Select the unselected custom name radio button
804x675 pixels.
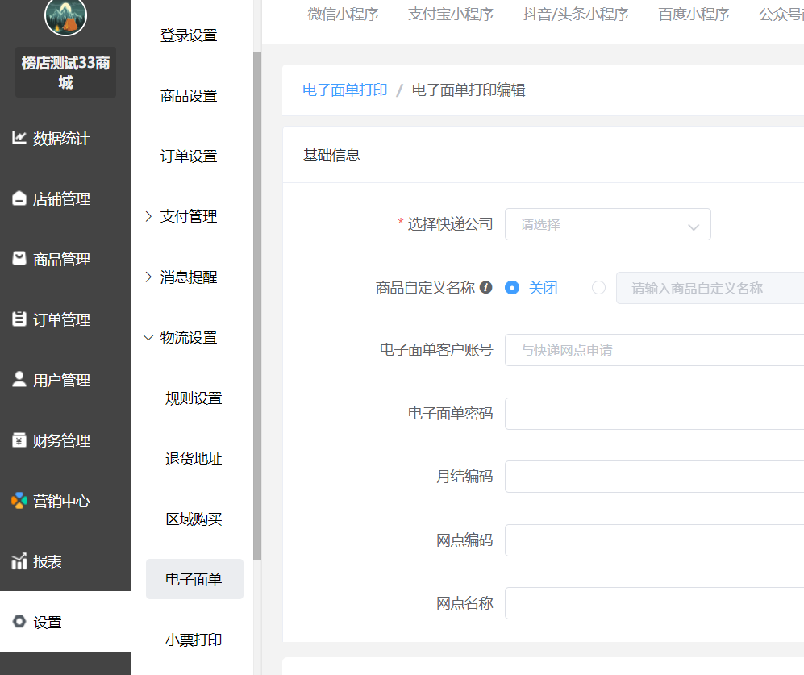(598, 288)
